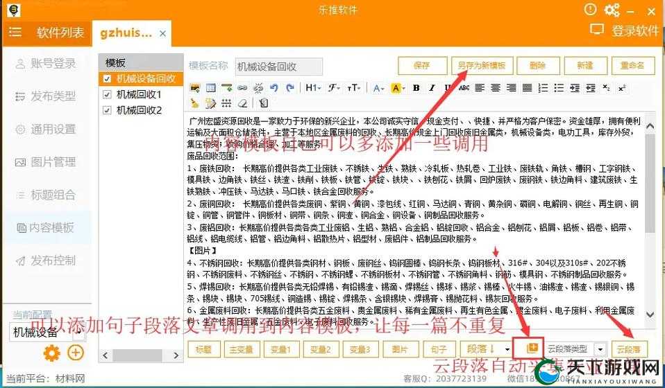Open 账号登录 sidebar item
The width and height of the screenshot is (665, 388).
point(46,64)
